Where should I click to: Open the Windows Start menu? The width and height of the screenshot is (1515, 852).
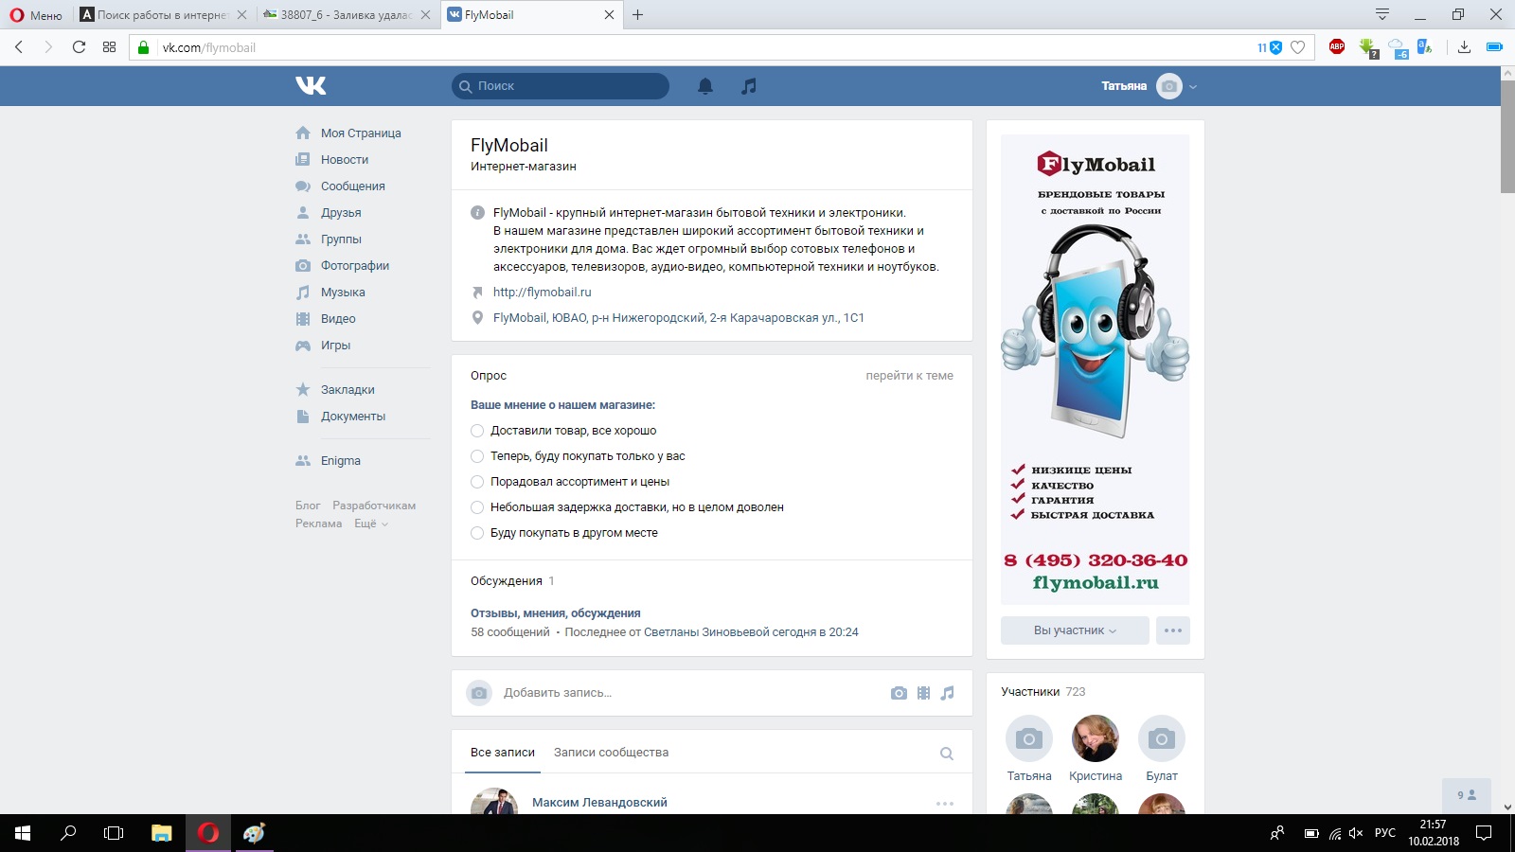(23, 833)
